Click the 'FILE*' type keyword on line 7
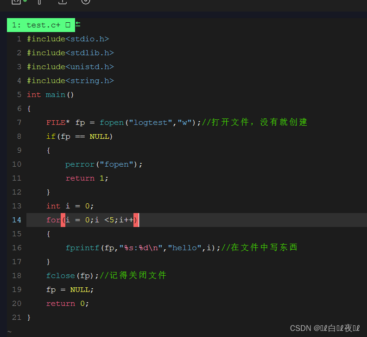This screenshot has height=337, width=367. (x=58, y=123)
